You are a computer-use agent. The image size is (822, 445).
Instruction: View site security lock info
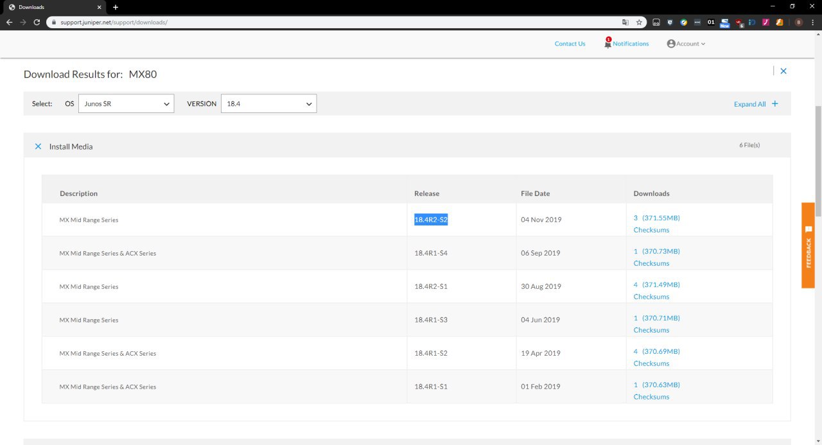coord(54,22)
